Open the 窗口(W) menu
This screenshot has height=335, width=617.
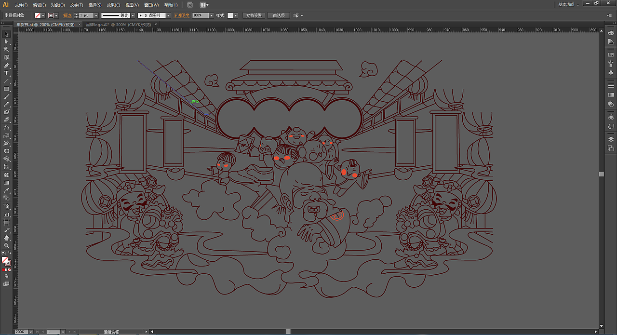pos(151,5)
